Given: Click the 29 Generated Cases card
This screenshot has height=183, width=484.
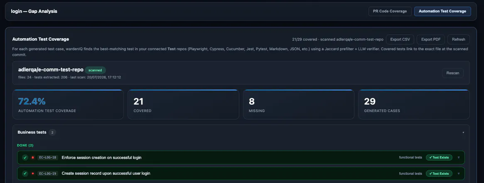Looking at the screenshot, I should 414,105.
